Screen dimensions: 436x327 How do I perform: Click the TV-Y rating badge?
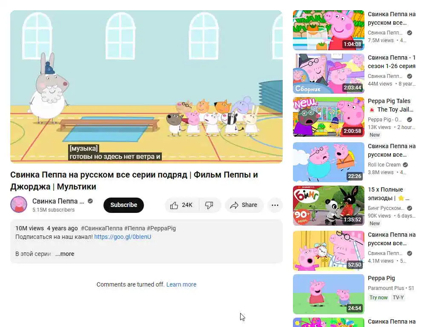point(398,298)
